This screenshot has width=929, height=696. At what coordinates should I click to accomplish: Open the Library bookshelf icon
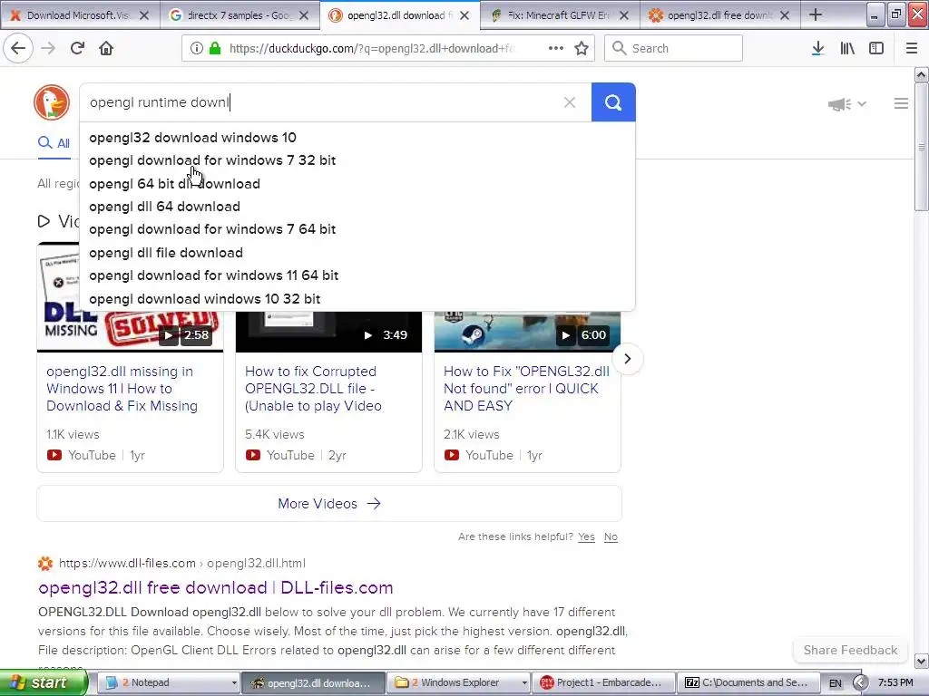(847, 49)
